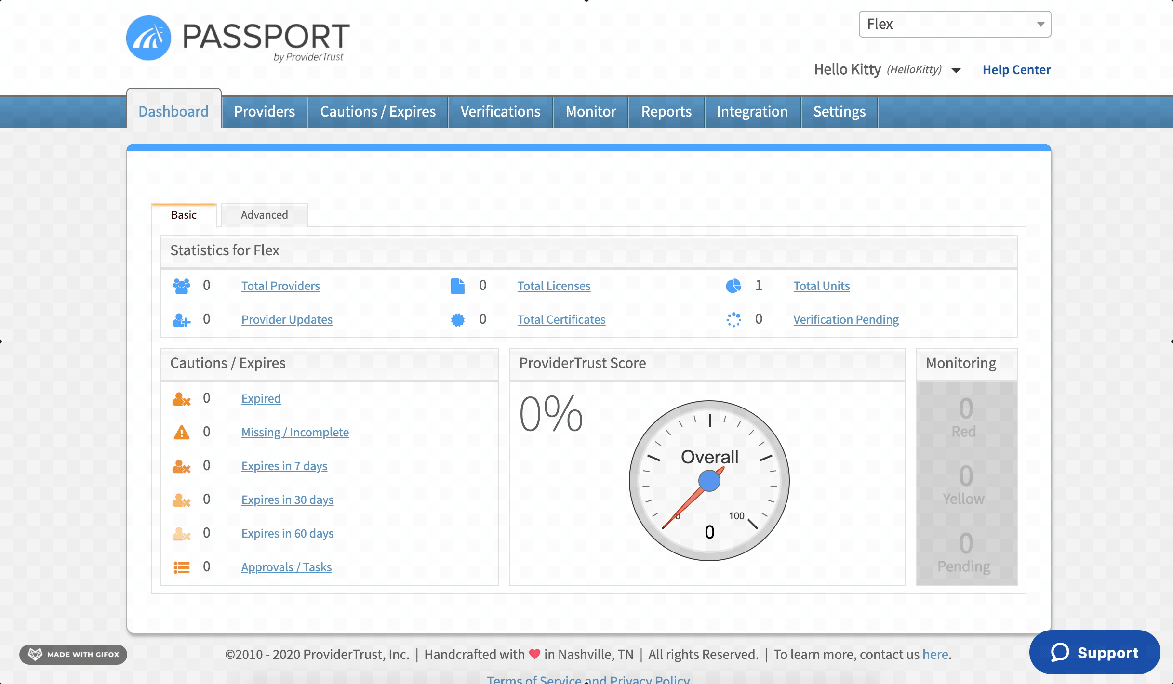The height and width of the screenshot is (684, 1173).
Task: Click the red heart icon in footer
Action: (x=534, y=654)
